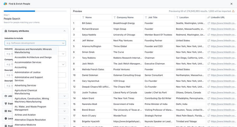This screenshot has width=237, height=127.
Task: Click the Location column header
Action: coord(190,17)
